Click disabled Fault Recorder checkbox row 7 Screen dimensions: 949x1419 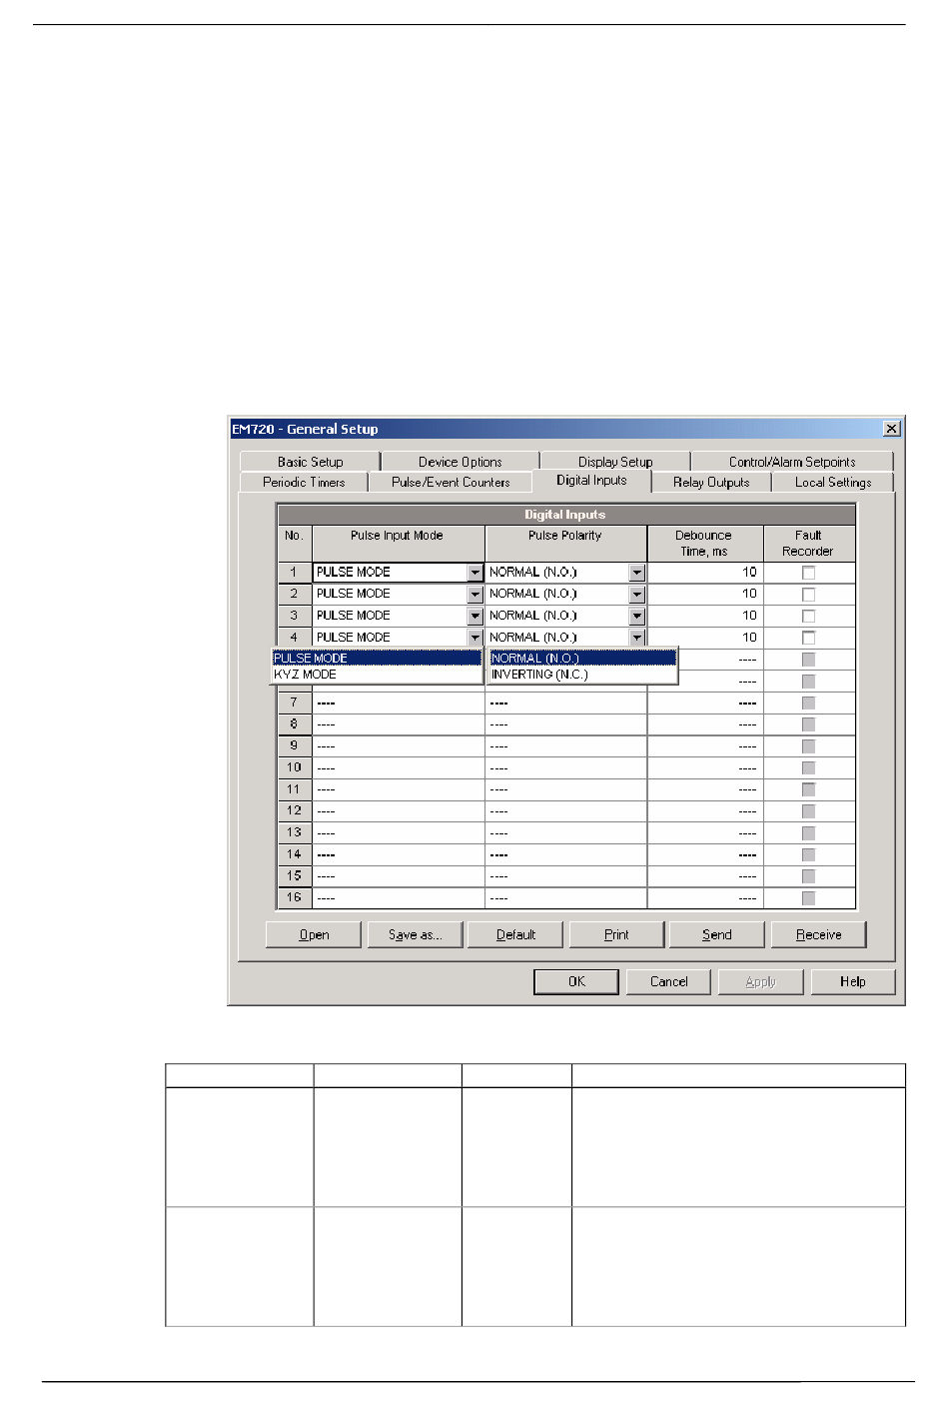(808, 703)
